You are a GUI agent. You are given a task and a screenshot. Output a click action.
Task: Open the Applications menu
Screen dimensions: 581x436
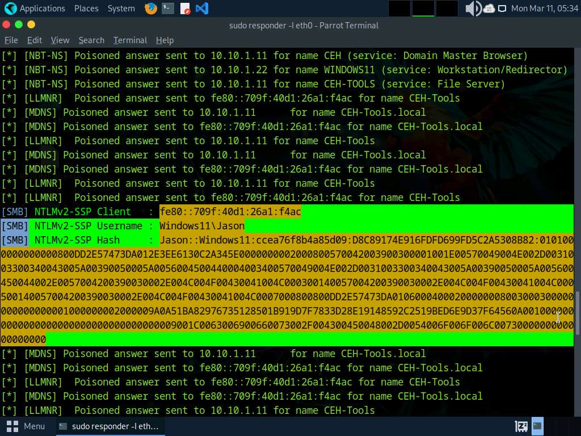point(35,9)
